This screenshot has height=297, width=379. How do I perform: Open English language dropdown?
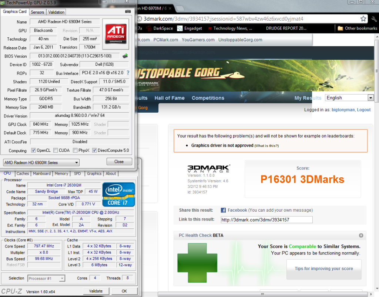coord(349,98)
